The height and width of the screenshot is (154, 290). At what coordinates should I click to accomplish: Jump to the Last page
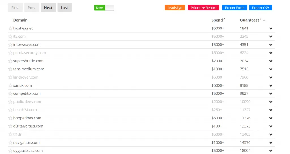coord(65,8)
